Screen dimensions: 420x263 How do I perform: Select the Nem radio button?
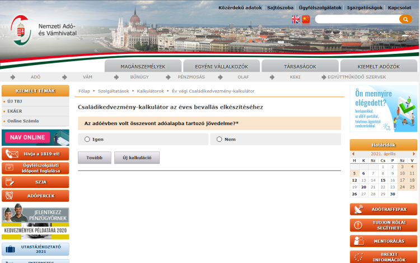(219, 139)
